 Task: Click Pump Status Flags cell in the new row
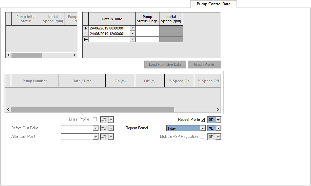coord(147,39)
